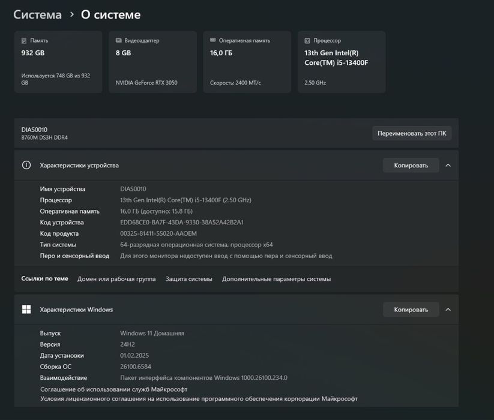The width and height of the screenshot is (494, 420).
Task: Collapse the Характеристики устройства section
Action: [x=448, y=165]
